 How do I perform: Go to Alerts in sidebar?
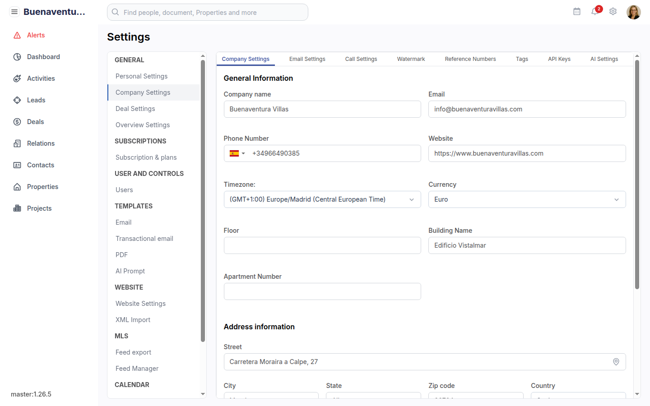36,35
